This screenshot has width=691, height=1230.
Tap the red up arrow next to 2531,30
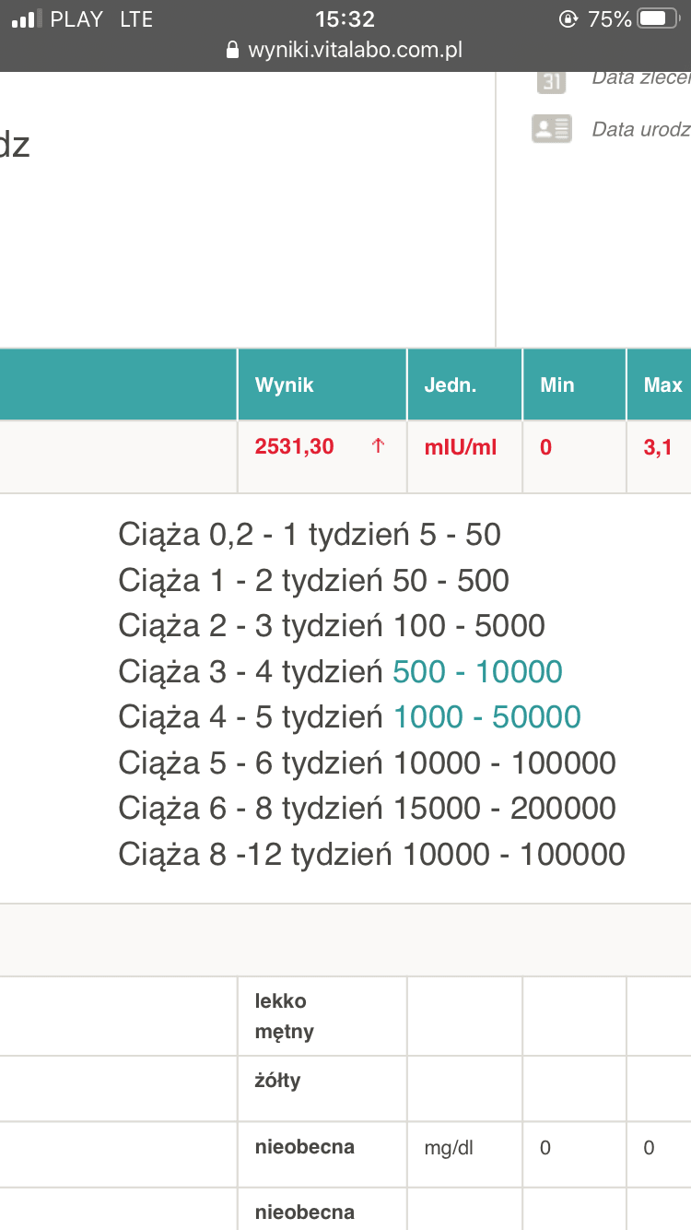(x=377, y=447)
